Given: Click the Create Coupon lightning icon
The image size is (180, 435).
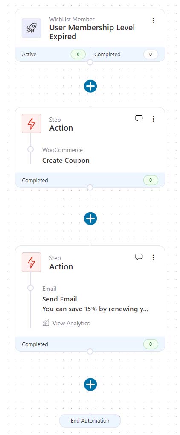Looking at the screenshot, I should pyautogui.click(x=31, y=123).
